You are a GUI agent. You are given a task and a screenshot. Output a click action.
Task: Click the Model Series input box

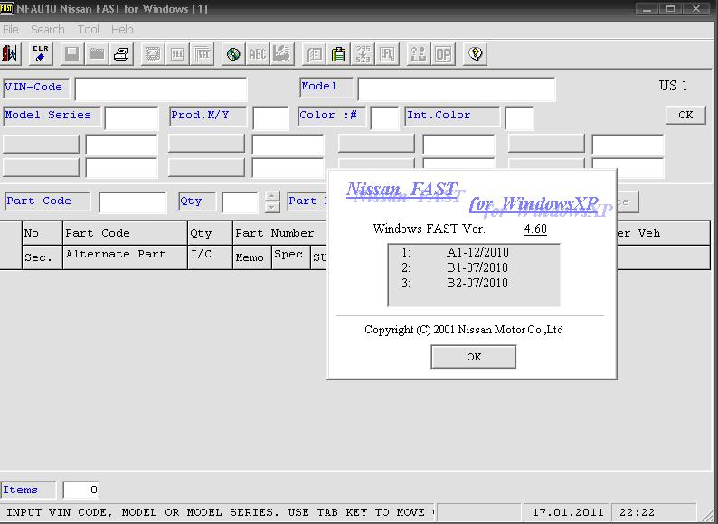click(x=131, y=118)
